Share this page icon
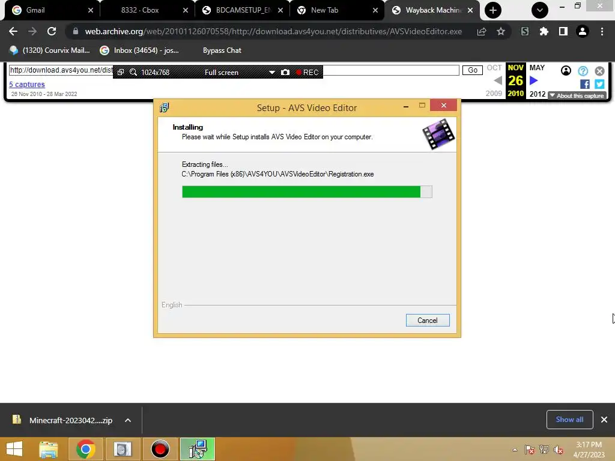 tap(482, 31)
